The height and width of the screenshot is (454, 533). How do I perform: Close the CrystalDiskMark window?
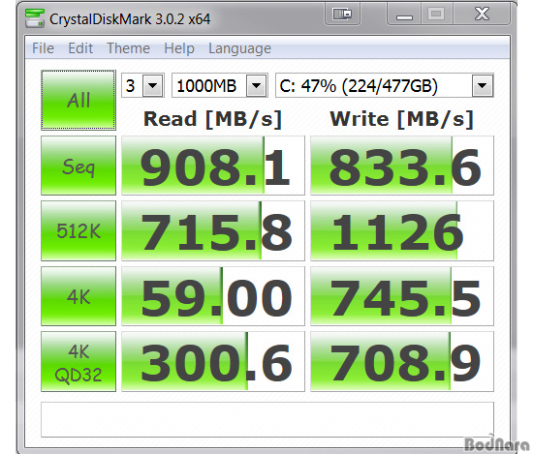tap(481, 14)
